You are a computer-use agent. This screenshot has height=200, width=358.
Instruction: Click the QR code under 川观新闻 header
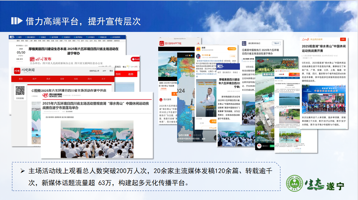[x=20, y=91]
